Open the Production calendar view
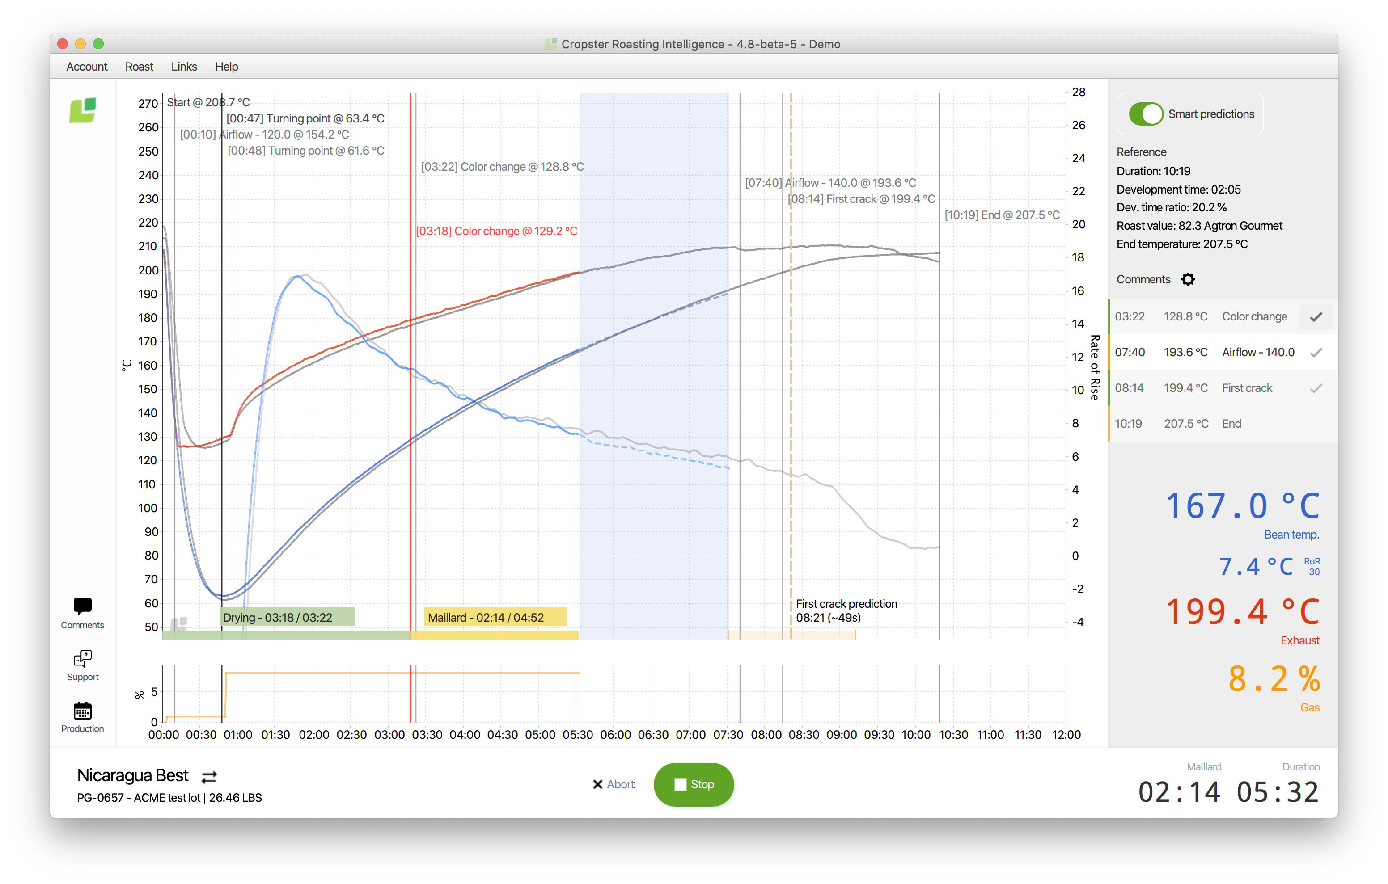Viewport: 1388px width, 884px height. 82,717
